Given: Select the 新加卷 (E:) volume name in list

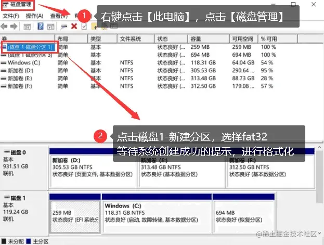Looking at the screenshot, I should pos(20,79).
